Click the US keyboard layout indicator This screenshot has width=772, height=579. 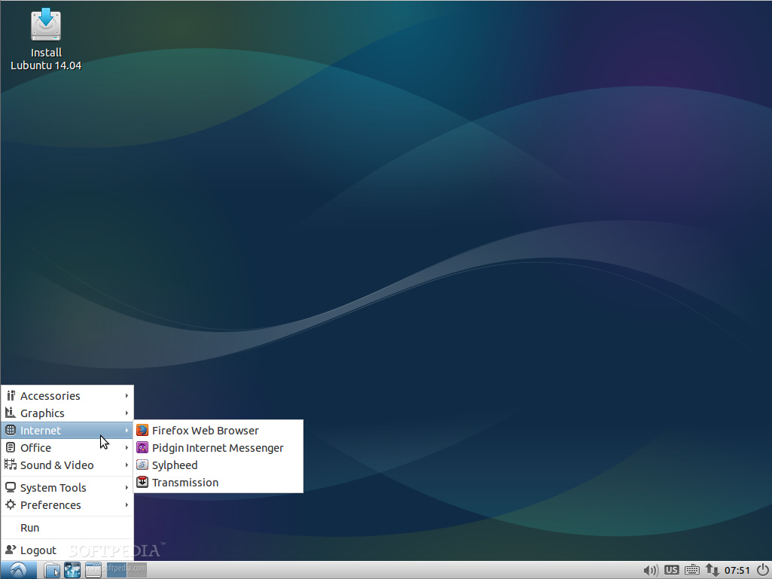[x=671, y=570]
